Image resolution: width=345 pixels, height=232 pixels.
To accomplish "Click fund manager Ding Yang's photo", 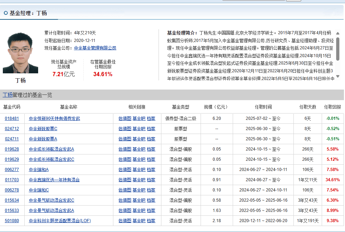I will [x=20, y=53].
